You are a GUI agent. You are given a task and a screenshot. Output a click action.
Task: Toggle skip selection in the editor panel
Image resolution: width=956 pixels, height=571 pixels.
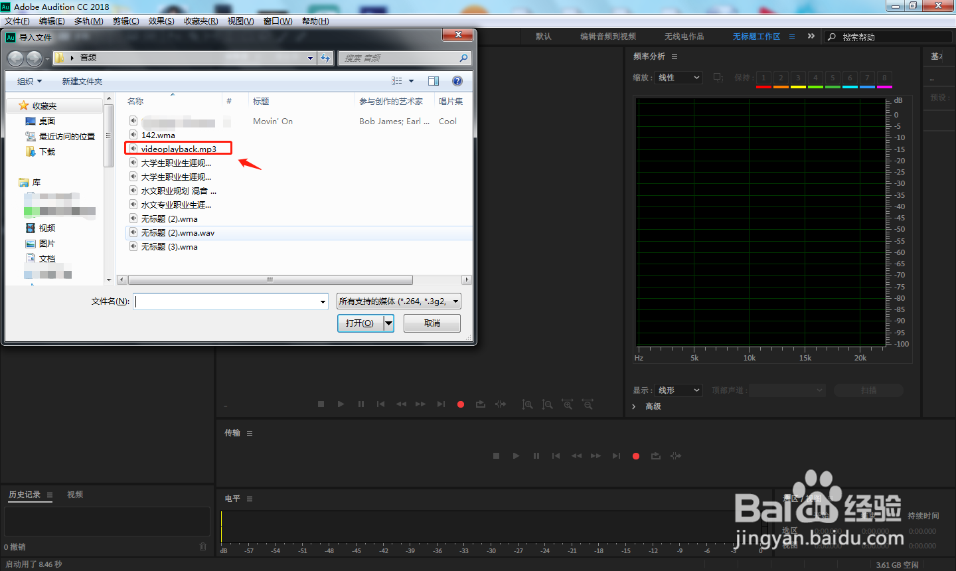pos(501,404)
